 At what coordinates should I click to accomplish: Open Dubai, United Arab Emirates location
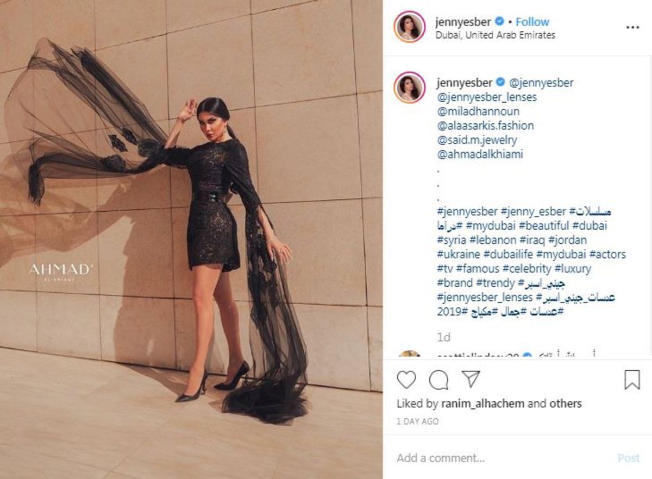(x=496, y=35)
